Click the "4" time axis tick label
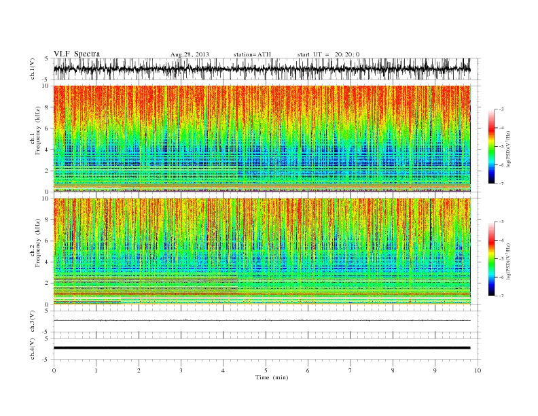The width and height of the screenshot is (538, 416). pos(223,370)
